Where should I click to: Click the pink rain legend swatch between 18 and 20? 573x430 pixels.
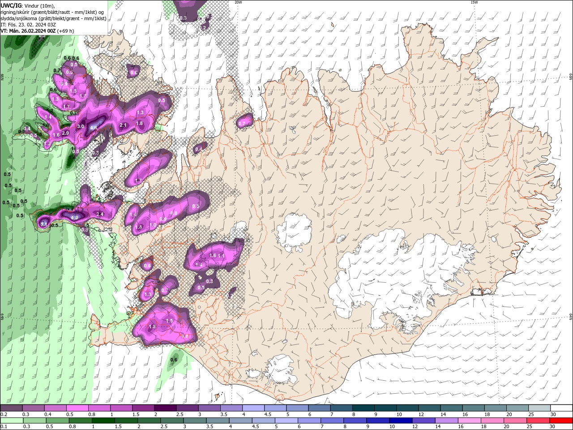pyautogui.click(x=493, y=421)
